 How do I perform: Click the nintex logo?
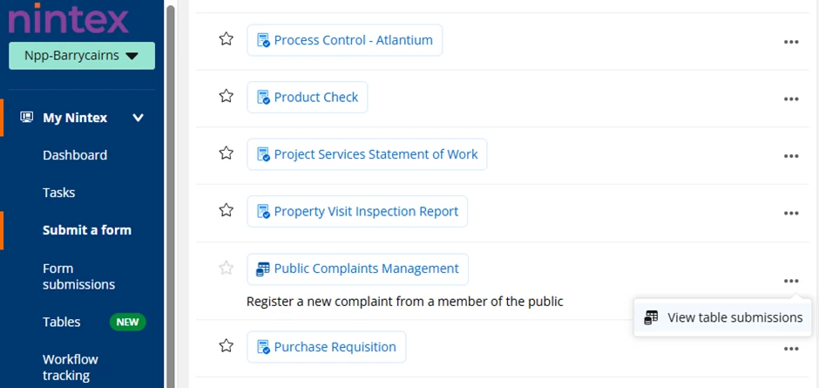(69, 18)
